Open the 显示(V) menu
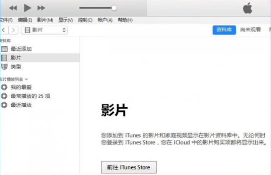 point(66,20)
